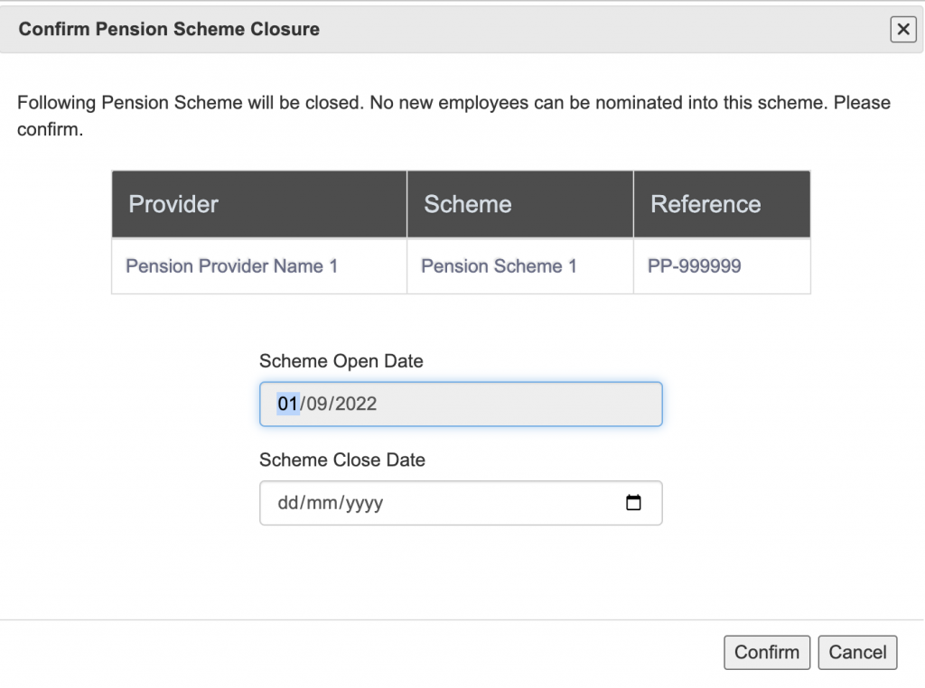The height and width of the screenshot is (688, 925).
Task: Select the Pension Scheme 1 cell
Action: point(499,266)
